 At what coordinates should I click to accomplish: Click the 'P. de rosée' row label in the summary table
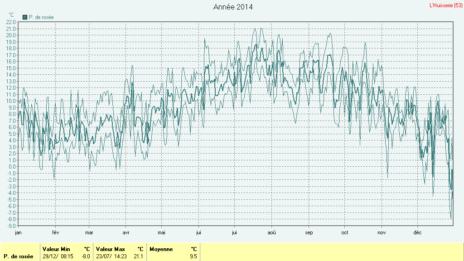pos(19,256)
